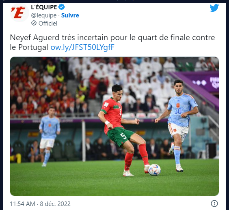Click the word Portugal in the tweet
The height and width of the screenshot is (210, 229).
33,47
